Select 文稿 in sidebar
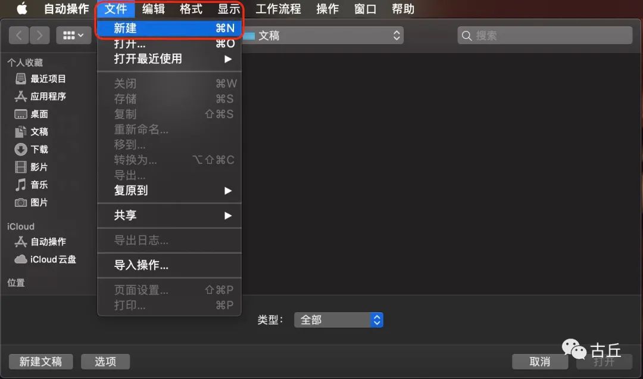 [x=32, y=131]
